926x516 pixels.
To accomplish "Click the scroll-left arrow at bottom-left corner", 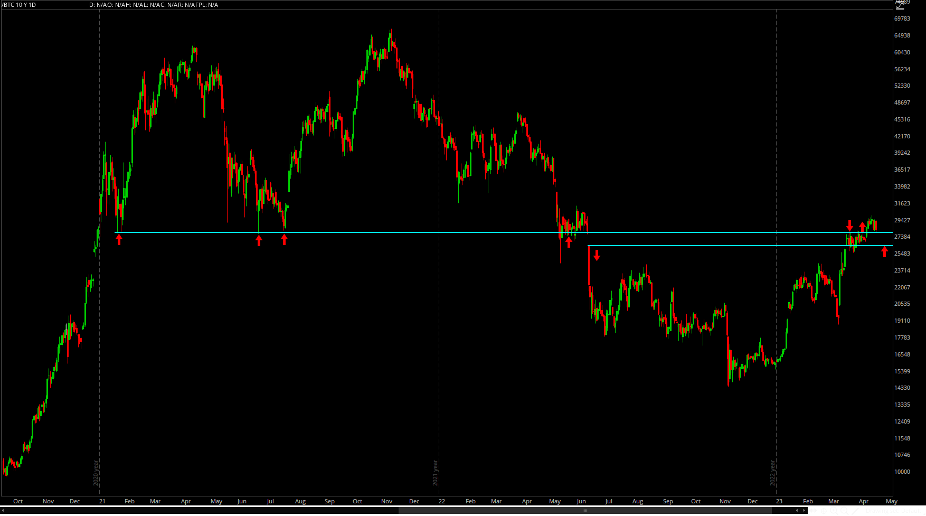I will 3,511.
